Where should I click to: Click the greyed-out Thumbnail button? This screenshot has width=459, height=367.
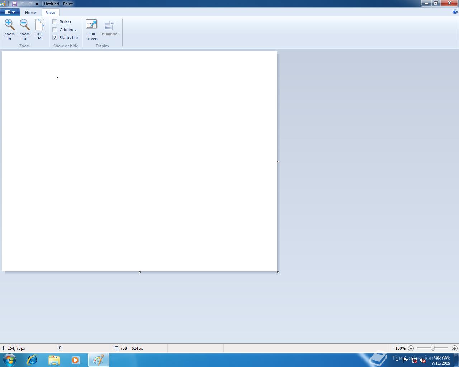[110, 29]
